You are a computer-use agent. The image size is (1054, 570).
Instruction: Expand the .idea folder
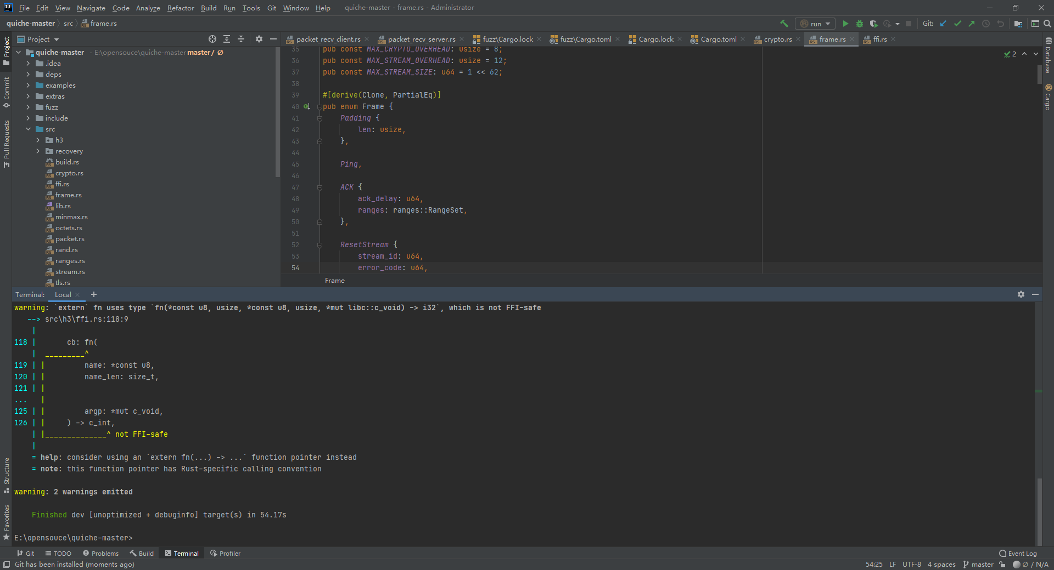(28, 64)
